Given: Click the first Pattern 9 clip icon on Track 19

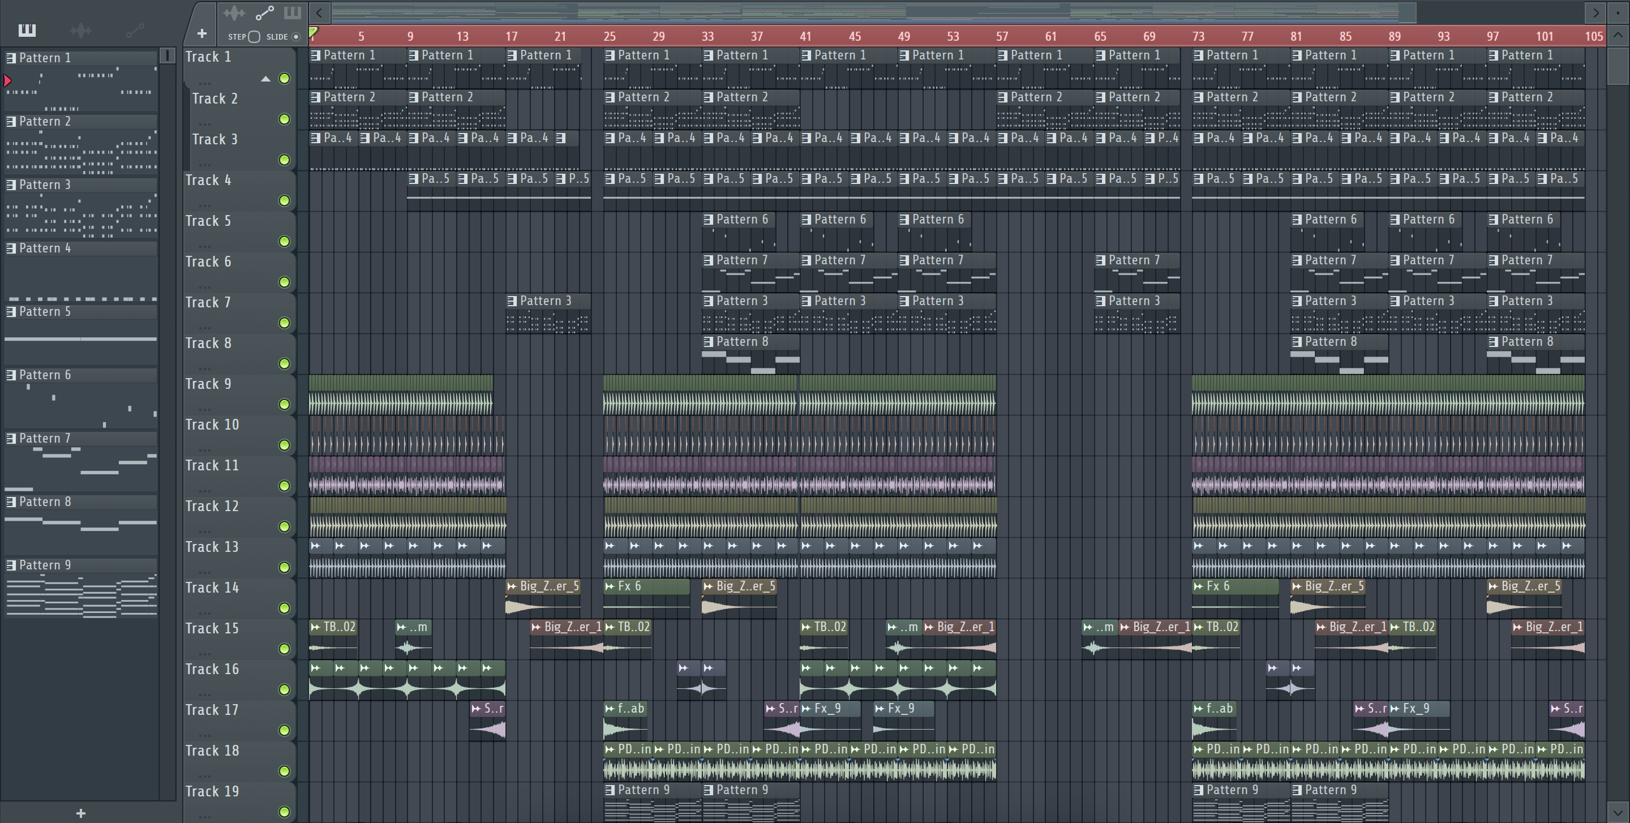Looking at the screenshot, I should (610, 790).
